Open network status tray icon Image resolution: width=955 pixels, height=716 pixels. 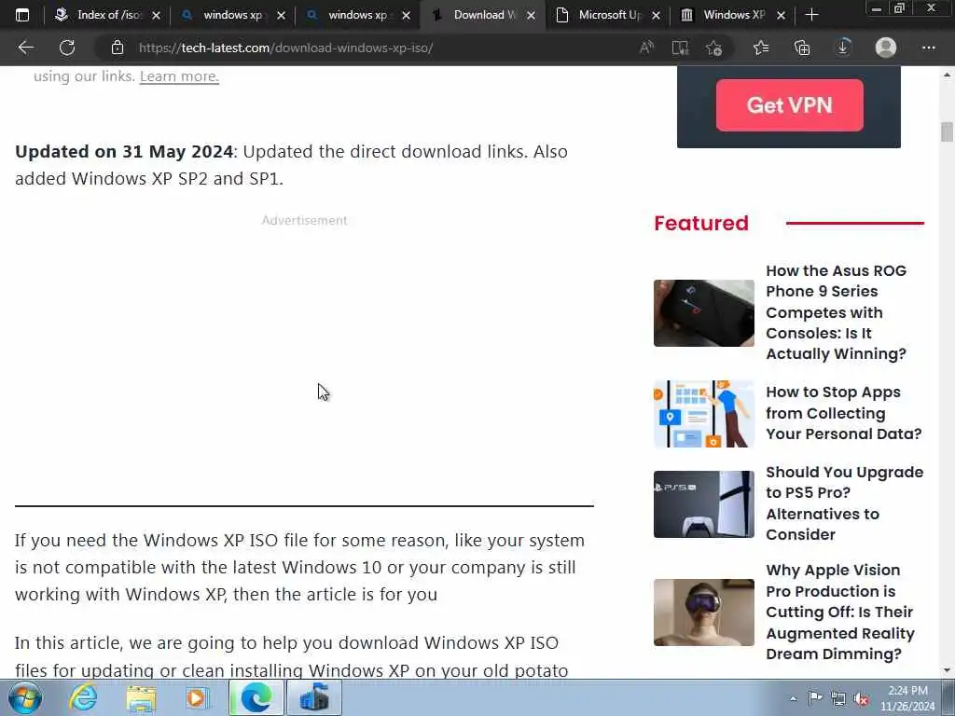click(x=838, y=698)
